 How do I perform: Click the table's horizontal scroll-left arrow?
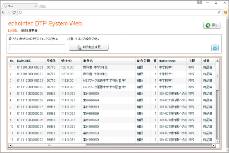(10, 145)
